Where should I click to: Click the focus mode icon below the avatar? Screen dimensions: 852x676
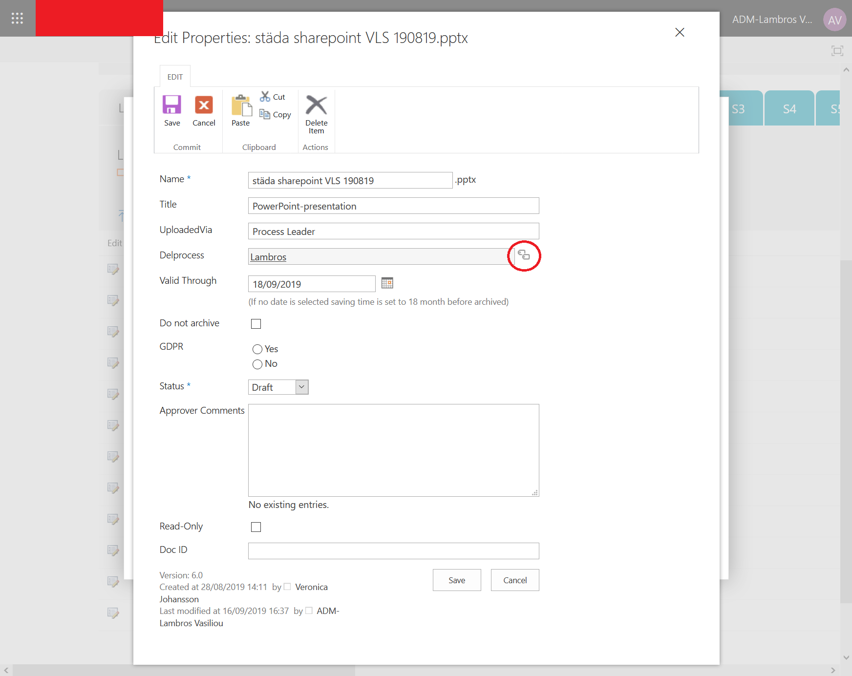[x=836, y=50]
